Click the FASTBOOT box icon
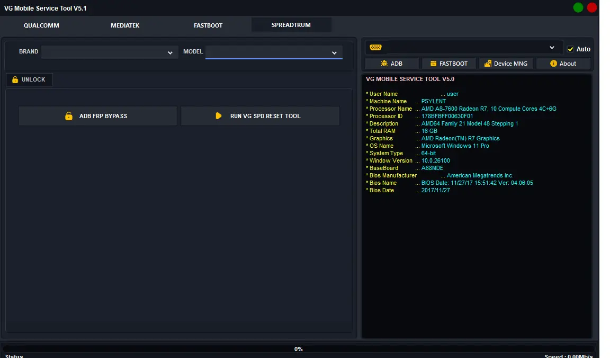This screenshot has width=610, height=358. coord(433,64)
